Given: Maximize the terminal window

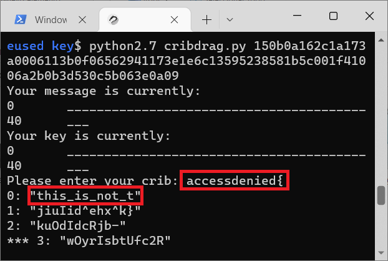Looking at the screenshot, I should 333,16.
